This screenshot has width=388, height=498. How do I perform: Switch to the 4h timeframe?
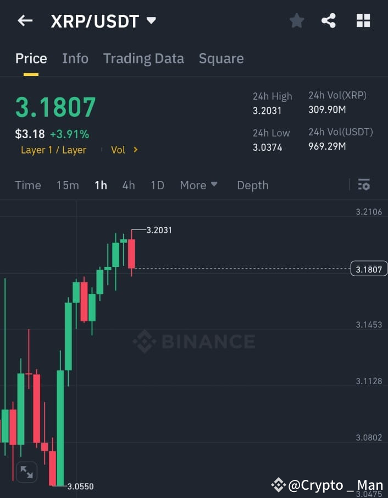[129, 185]
